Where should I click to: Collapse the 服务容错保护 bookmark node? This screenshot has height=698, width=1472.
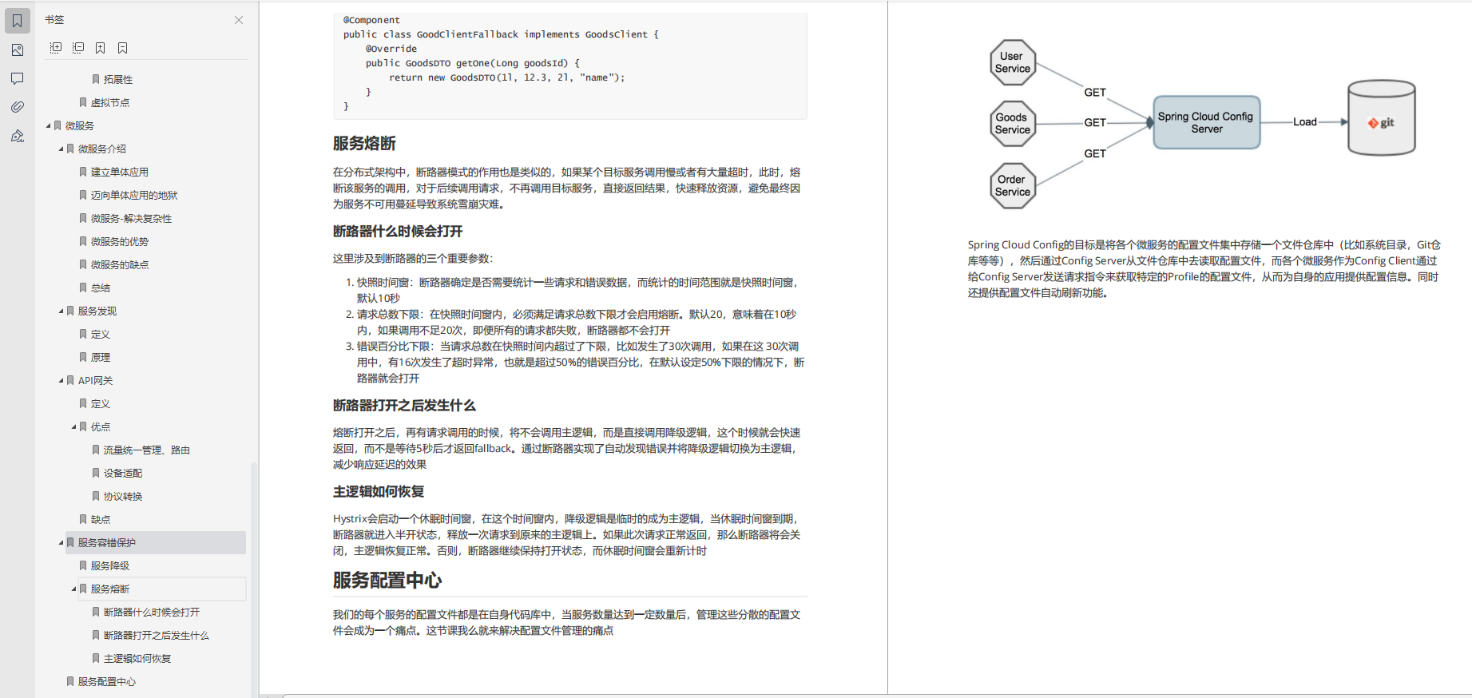pyautogui.click(x=61, y=542)
